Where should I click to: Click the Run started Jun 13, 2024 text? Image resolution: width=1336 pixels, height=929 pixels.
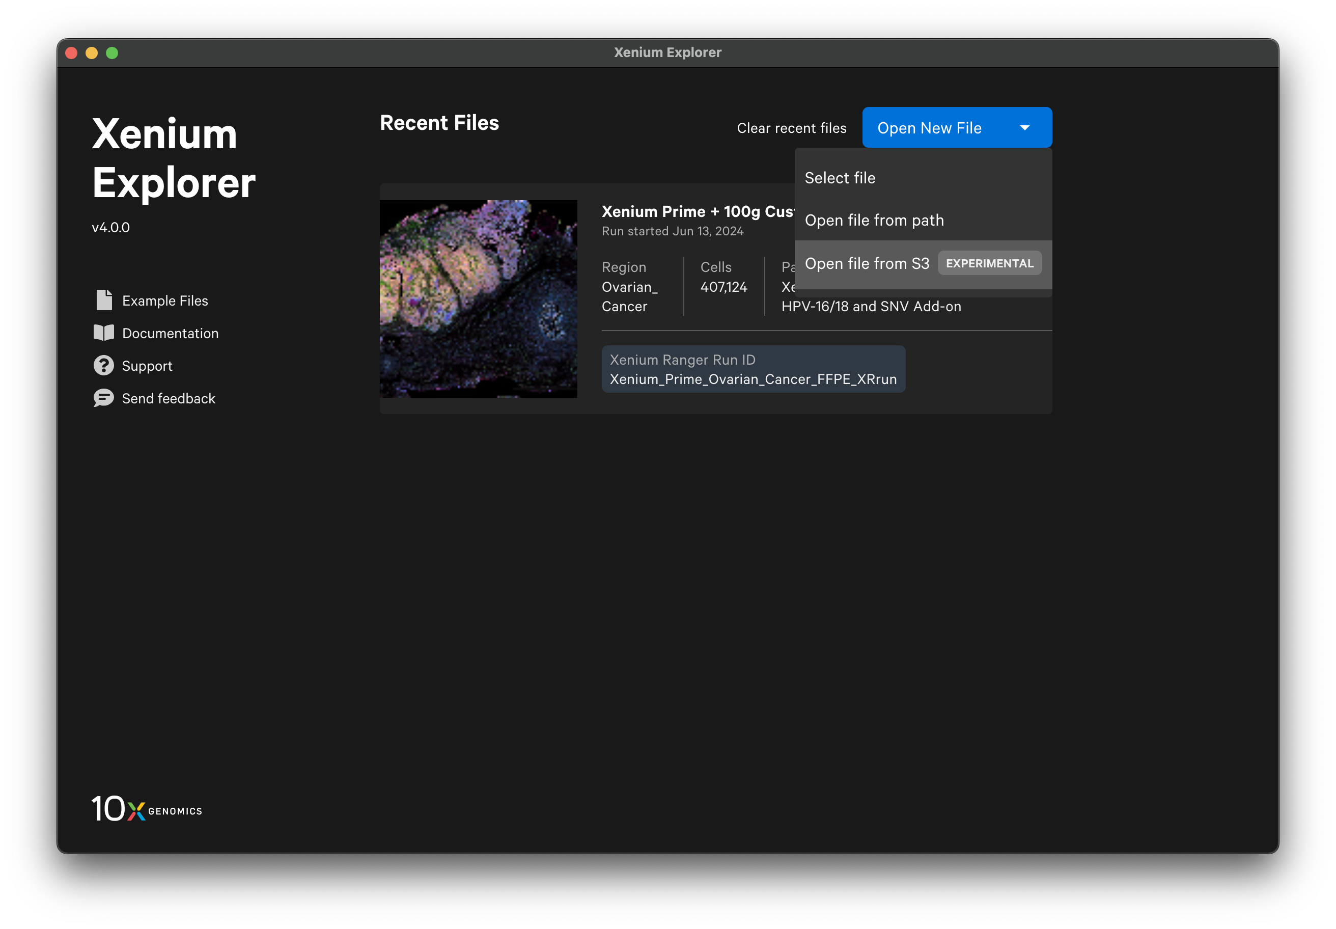(672, 231)
